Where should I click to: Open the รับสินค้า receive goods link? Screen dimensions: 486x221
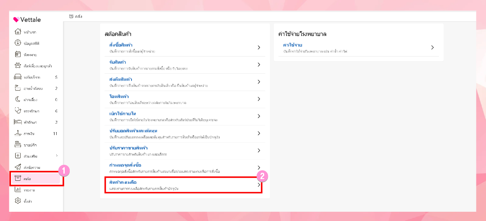[x=118, y=62]
